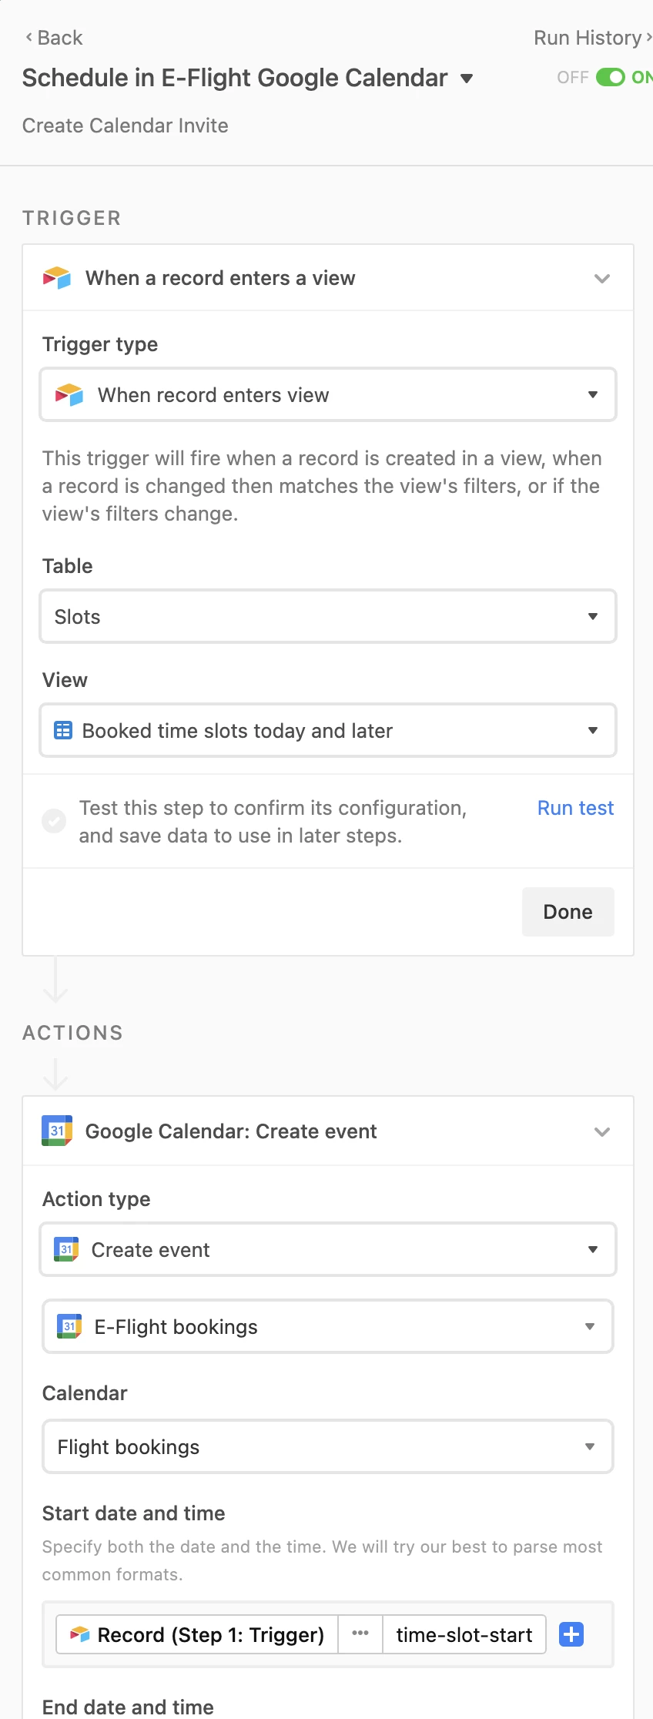Open the Trigger type dropdown
Screen dimensions: 653x1719
coord(328,394)
